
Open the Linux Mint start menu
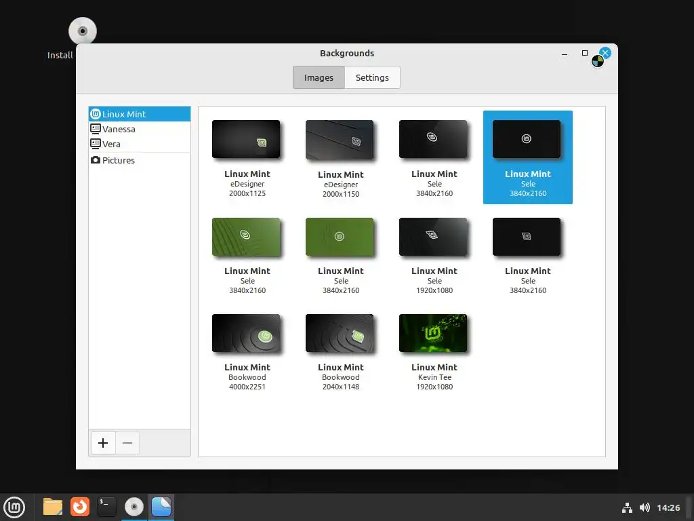pyautogui.click(x=15, y=507)
